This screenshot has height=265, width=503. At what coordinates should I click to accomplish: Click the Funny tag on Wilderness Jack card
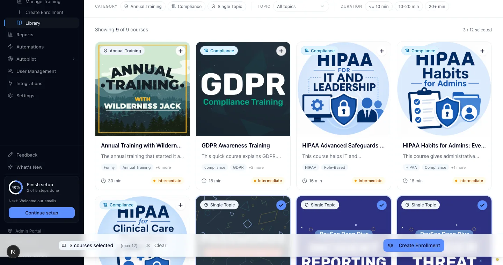click(x=109, y=167)
